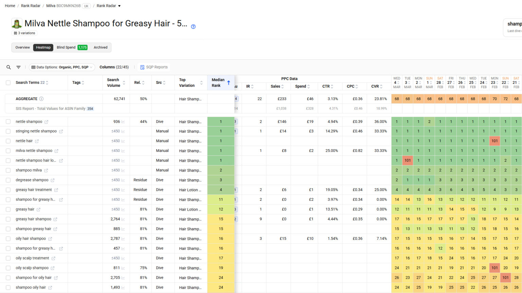
Task: Open external link icon for oily scalp treatment
Action: click(x=53, y=258)
